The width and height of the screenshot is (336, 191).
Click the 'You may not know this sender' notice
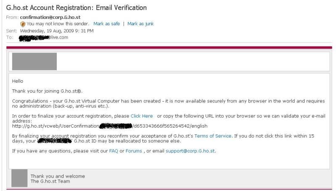[58, 24]
